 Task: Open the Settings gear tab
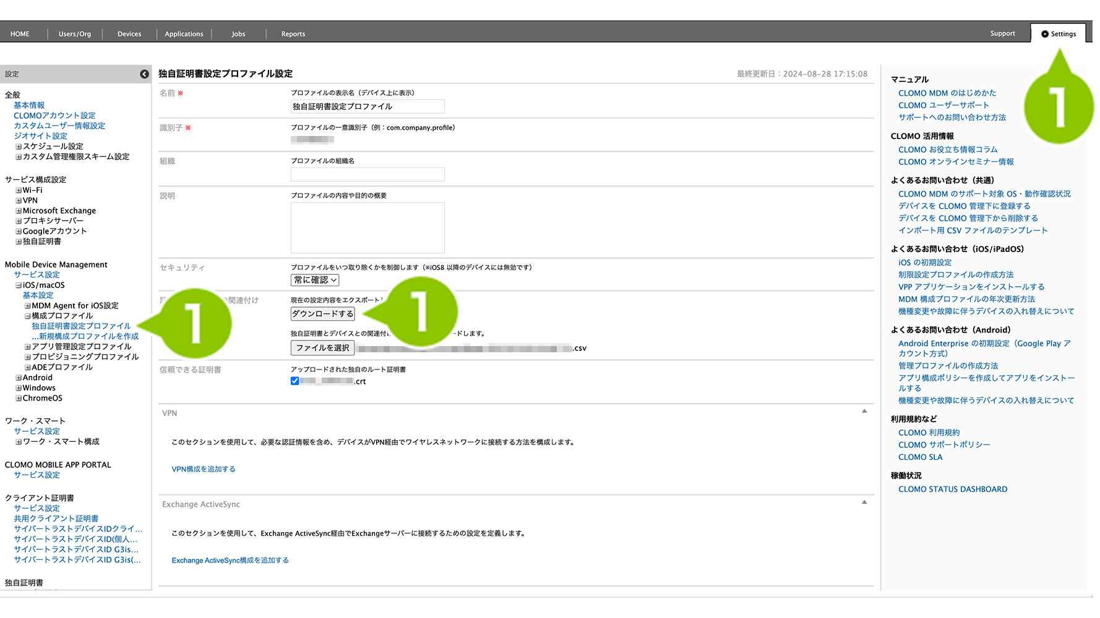(x=1059, y=34)
